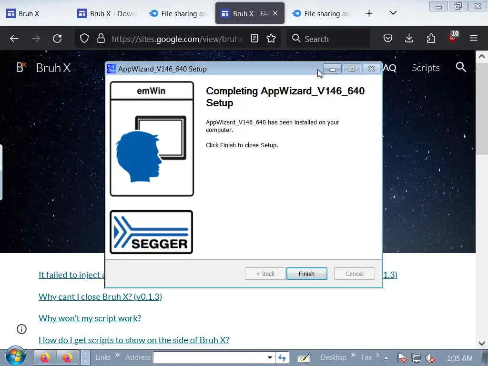Screen dimensions: 488x366
Task: Open the Scripts page in site nav
Action: [x=426, y=68]
